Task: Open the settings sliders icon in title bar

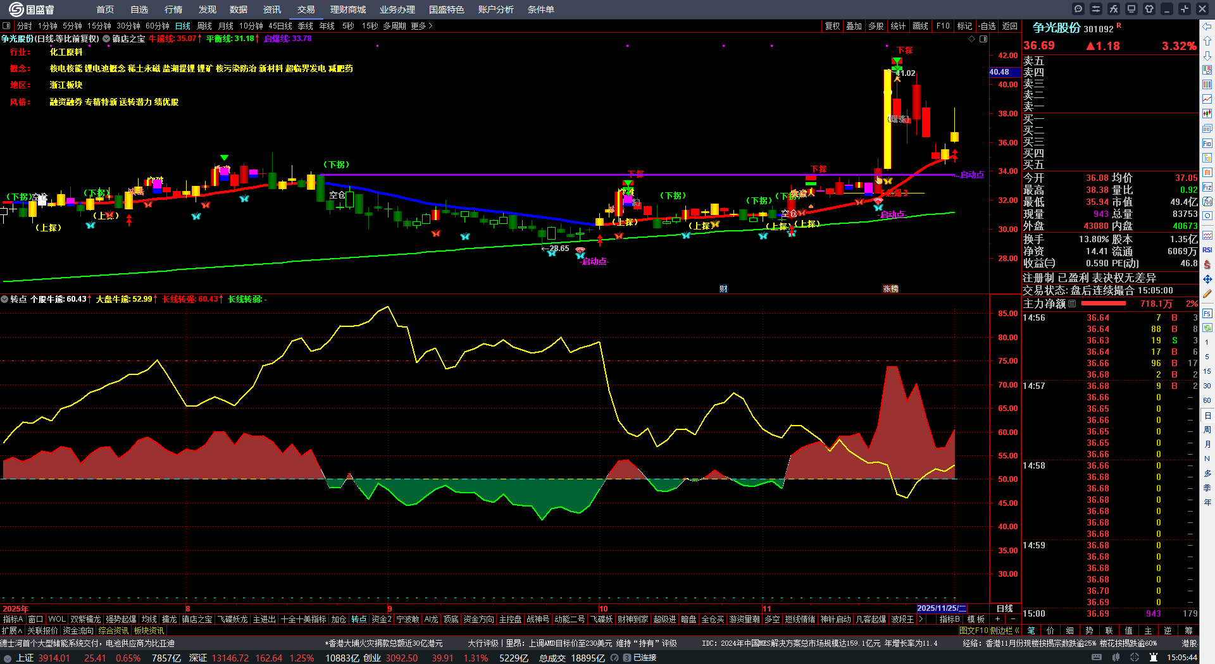Action: click(x=1096, y=9)
